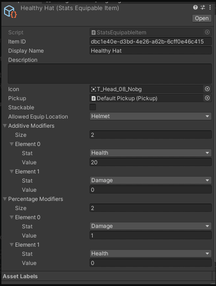Click the Item ID field
216x286 pixels.
(151, 41)
